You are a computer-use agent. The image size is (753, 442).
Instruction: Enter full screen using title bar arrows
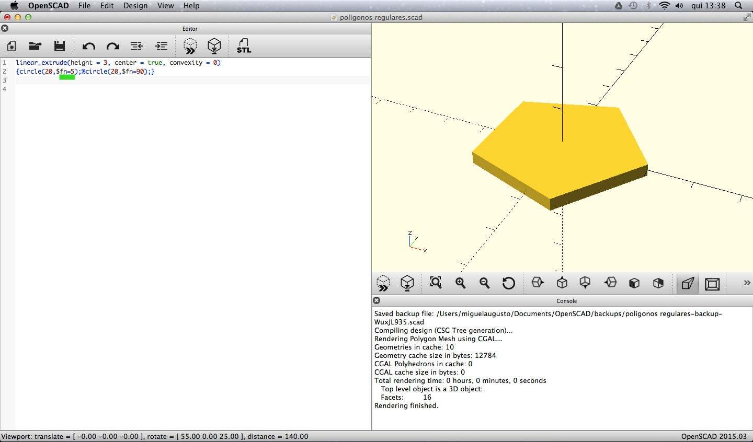[x=747, y=17]
